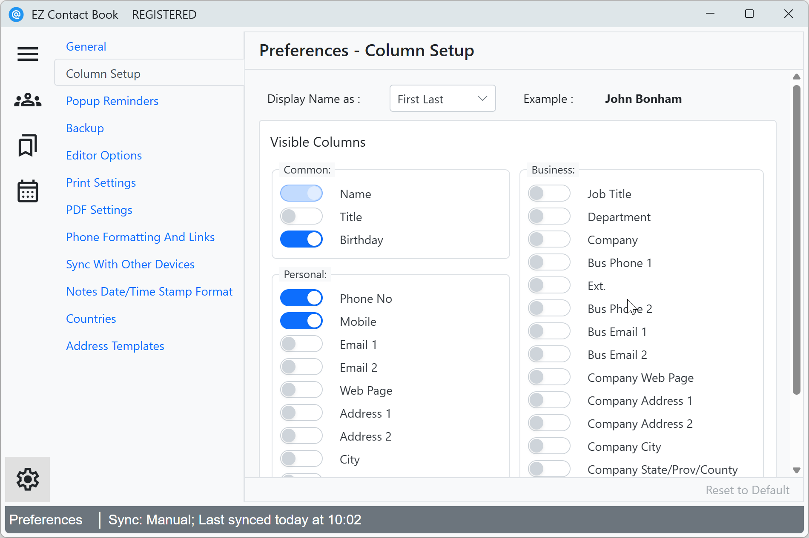
Task: Enable the Bus Email 1 toggle
Action: (x=549, y=331)
